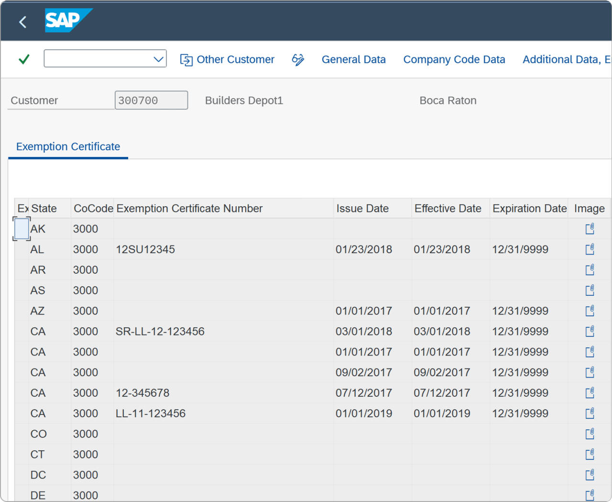Open the attachment icon on the AL row
Viewport: 612px width, 502px height.
[590, 249]
